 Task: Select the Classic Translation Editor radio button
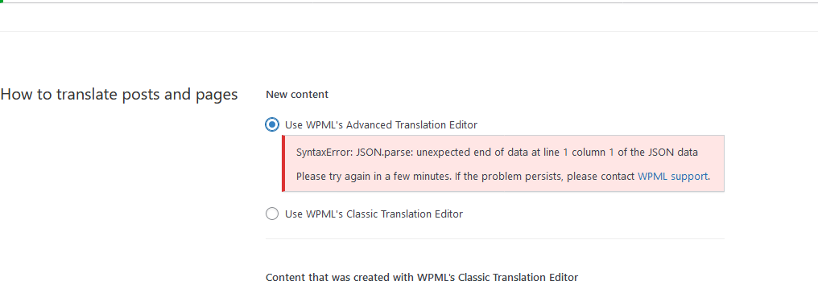click(272, 214)
